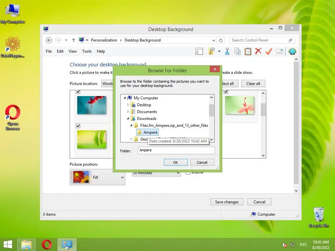Click Cancel in Desktop Background window
The image size is (335, 251).
click(259, 202)
